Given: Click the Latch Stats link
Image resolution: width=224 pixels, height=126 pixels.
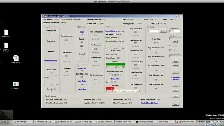Looking at the screenshot, I should tap(82, 89).
